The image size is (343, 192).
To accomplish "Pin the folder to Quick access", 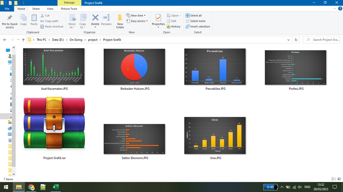I will tap(10, 22).
